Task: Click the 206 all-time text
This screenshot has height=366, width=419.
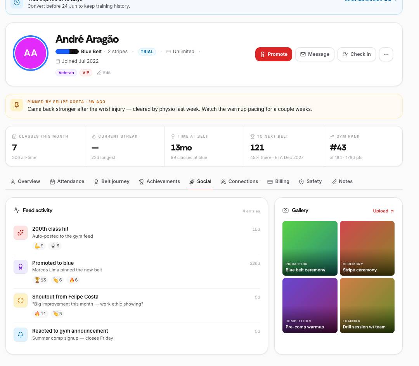Action: pos(24,157)
